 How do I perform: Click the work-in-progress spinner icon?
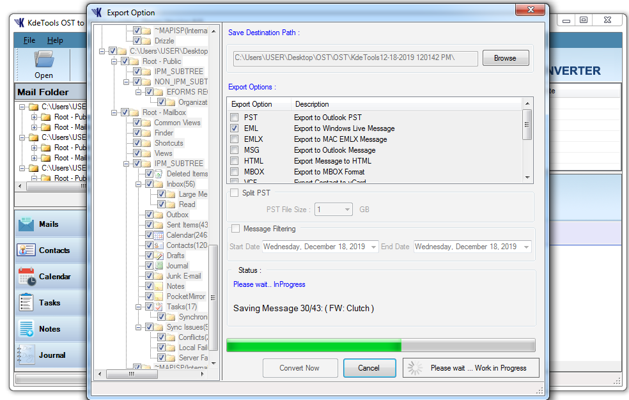(415, 368)
